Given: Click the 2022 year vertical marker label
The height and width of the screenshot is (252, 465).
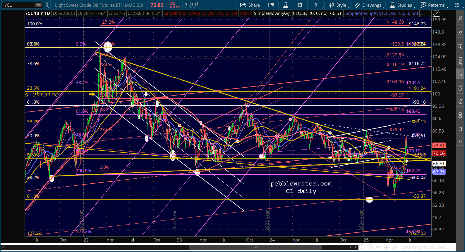Looking at the screenshot, I should click(x=174, y=220).
